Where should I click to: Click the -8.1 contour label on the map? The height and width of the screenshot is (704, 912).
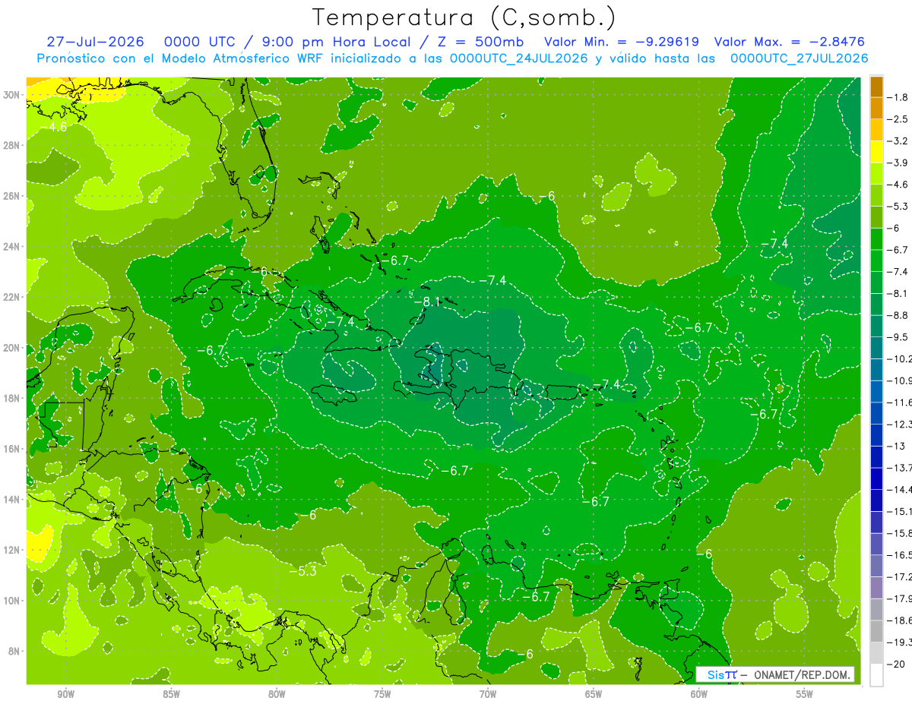[x=427, y=301]
